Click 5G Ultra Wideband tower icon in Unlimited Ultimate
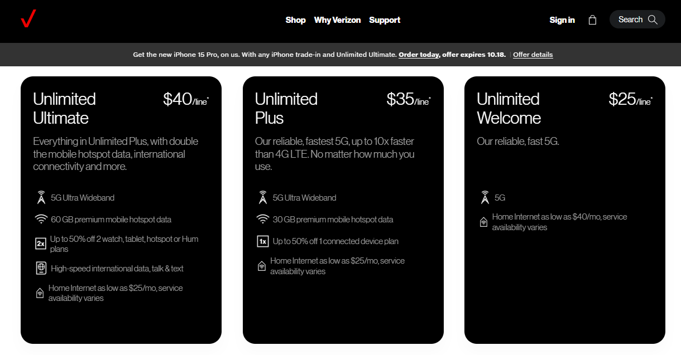681x355 pixels. coord(41,197)
